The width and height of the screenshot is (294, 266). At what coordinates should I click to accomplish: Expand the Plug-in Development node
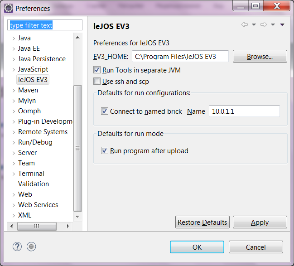click(14, 122)
